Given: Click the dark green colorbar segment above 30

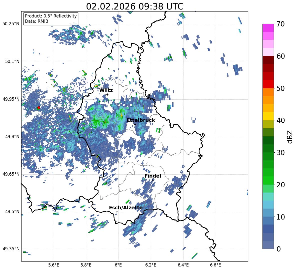Looking at the screenshot, I should pos(268,148).
